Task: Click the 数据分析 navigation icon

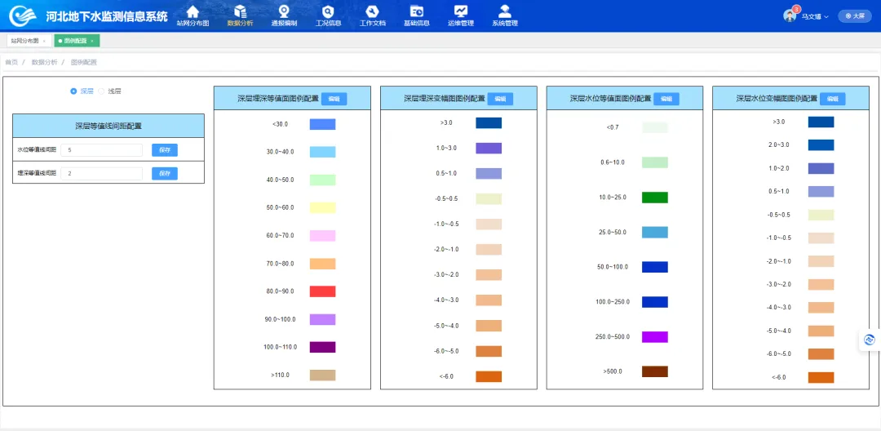Action: click(x=240, y=11)
